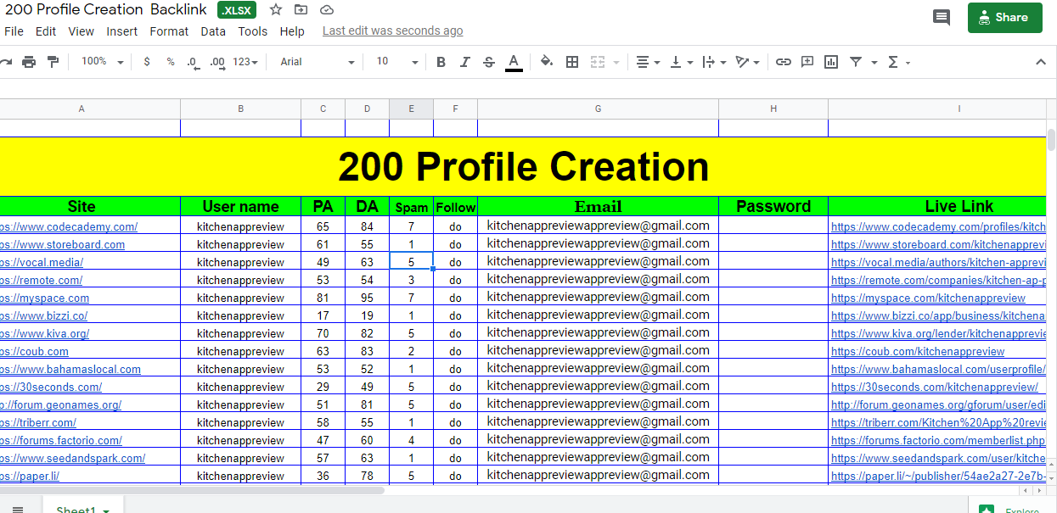The height and width of the screenshot is (513, 1057).
Task: Open the Borders tool
Action: [572, 62]
